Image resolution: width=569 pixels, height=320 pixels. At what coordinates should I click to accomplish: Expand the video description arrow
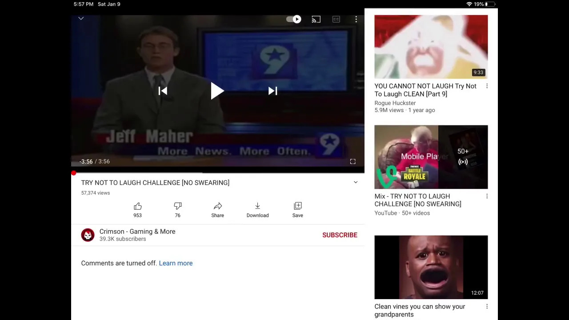pyautogui.click(x=356, y=182)
